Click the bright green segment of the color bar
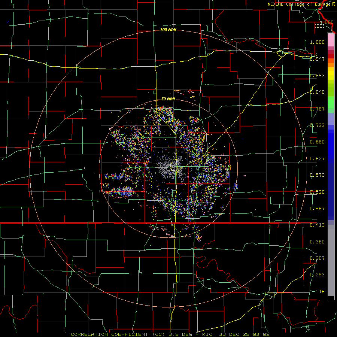Screen dimensions: 337x337 [x=331, y=102]
